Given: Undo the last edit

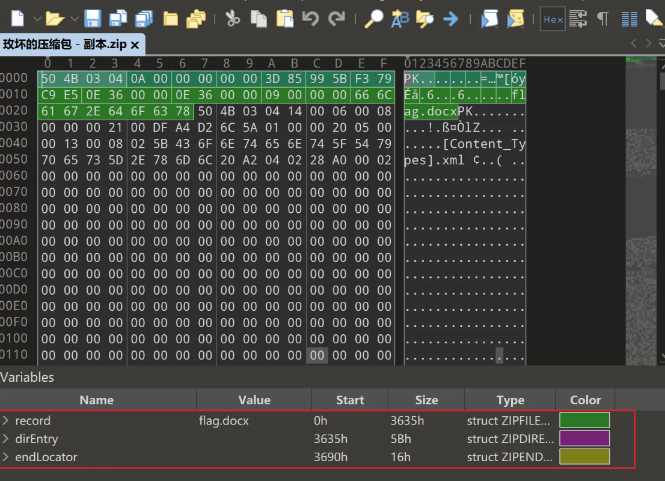Looking at the screenshot, I should [311, 19].
